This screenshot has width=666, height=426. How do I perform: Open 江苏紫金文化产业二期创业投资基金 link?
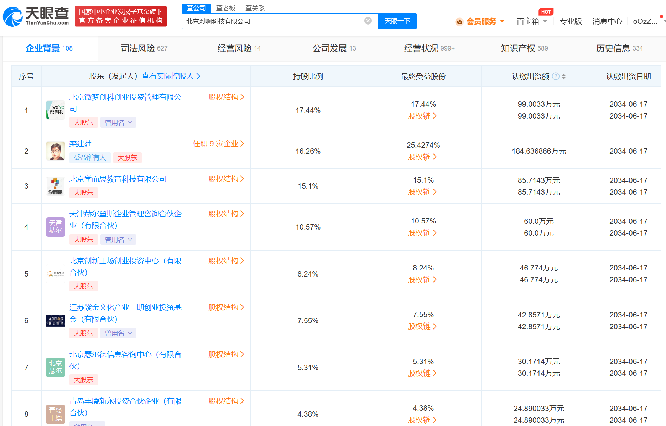pos(125,313)
